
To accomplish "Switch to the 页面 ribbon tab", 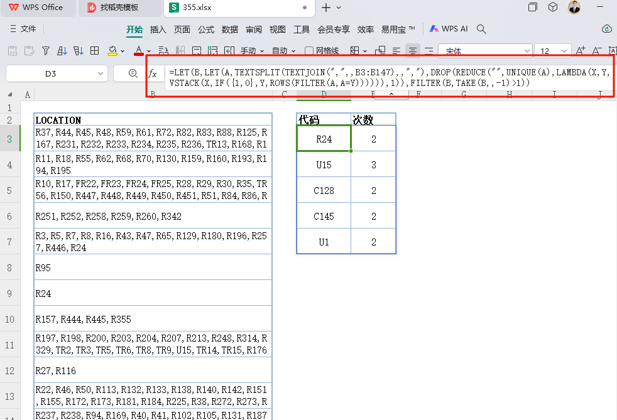I will 182,30.
